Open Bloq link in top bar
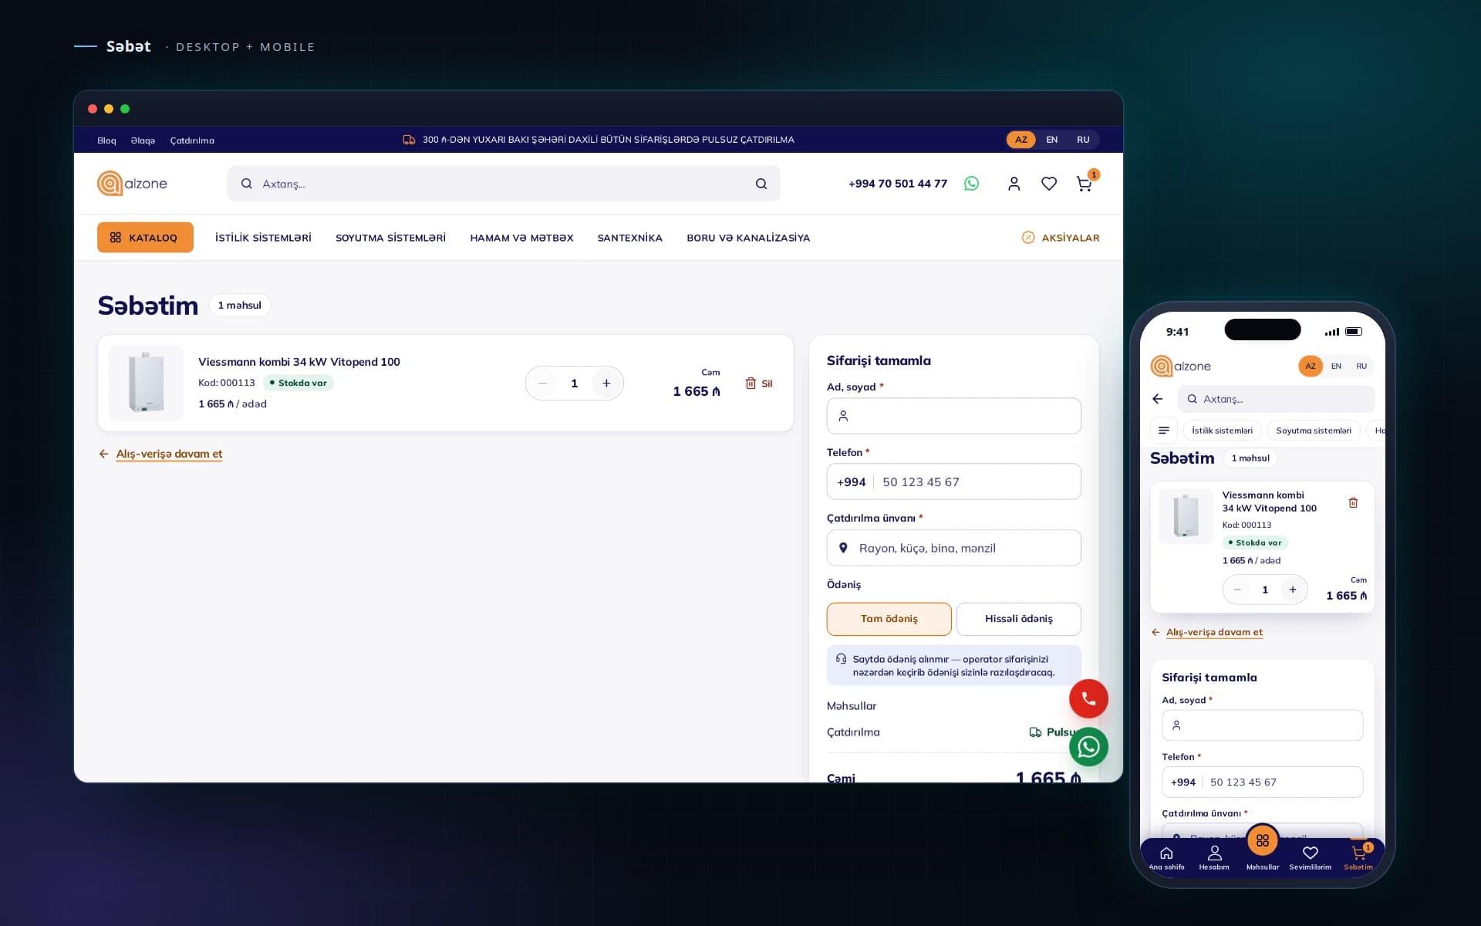The image size is (1481, 926). click(x=106, y=140)
